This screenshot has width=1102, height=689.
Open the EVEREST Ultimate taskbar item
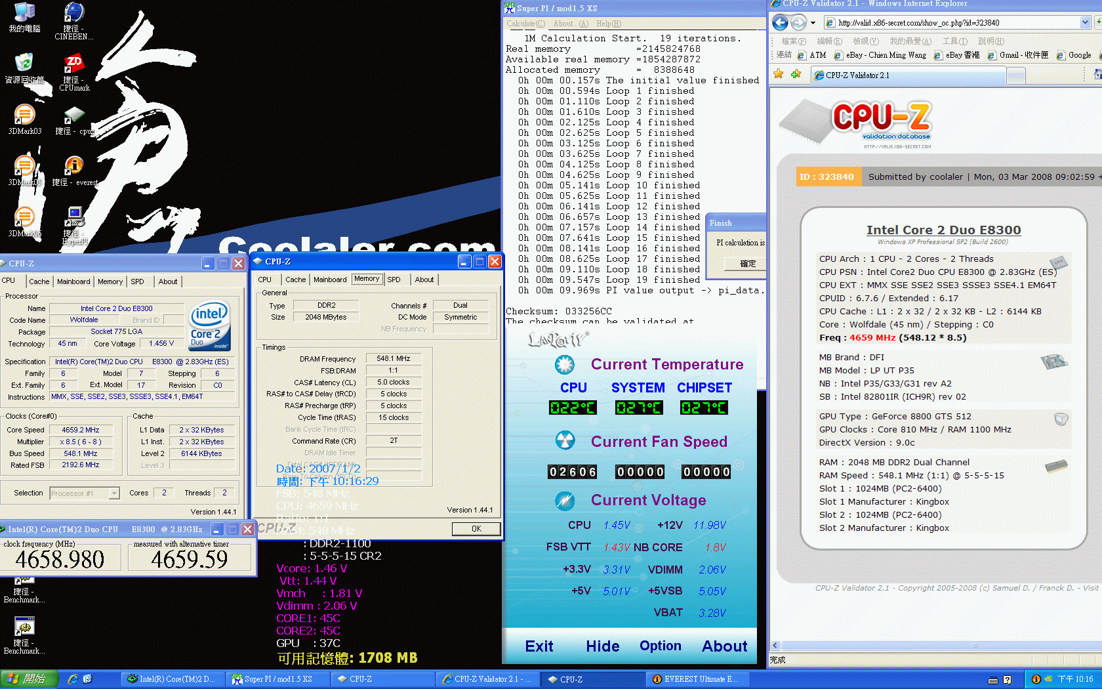[x=697, y=679]
